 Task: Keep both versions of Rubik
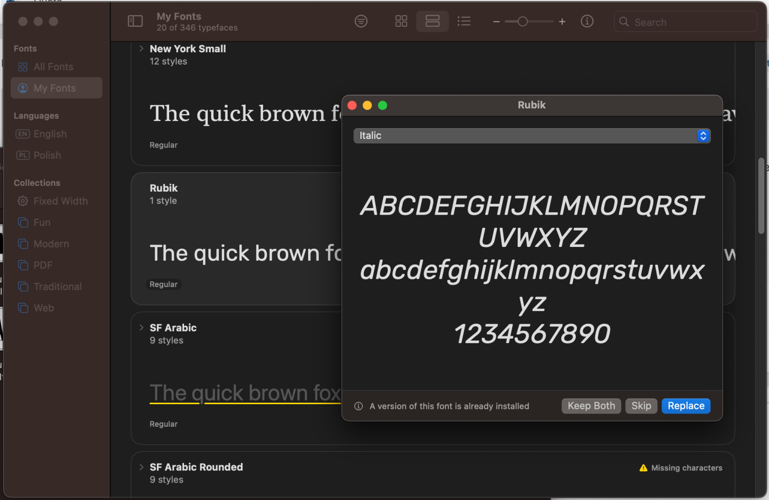tap(591, 406)
